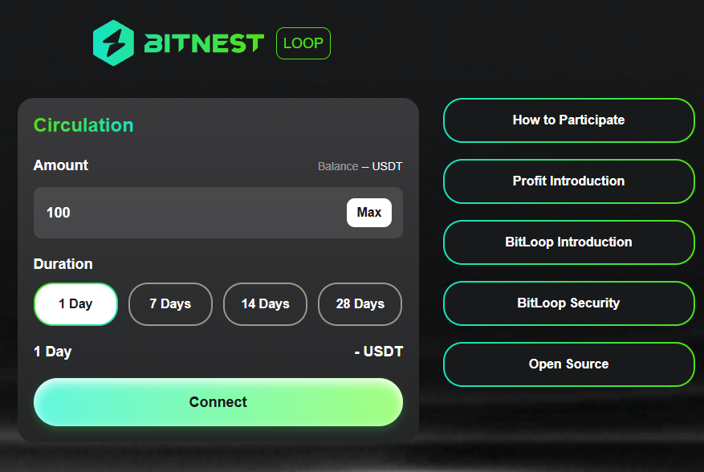Click the Amount label
This screenshot has height=472, width=704.
tap(61, 165)
